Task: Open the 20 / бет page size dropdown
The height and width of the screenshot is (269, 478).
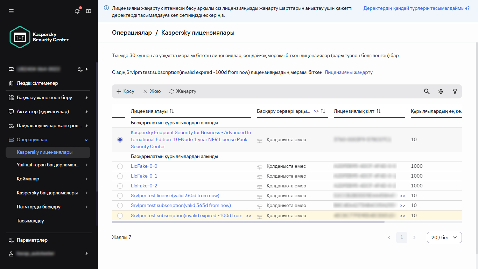Action: (444, 237)
